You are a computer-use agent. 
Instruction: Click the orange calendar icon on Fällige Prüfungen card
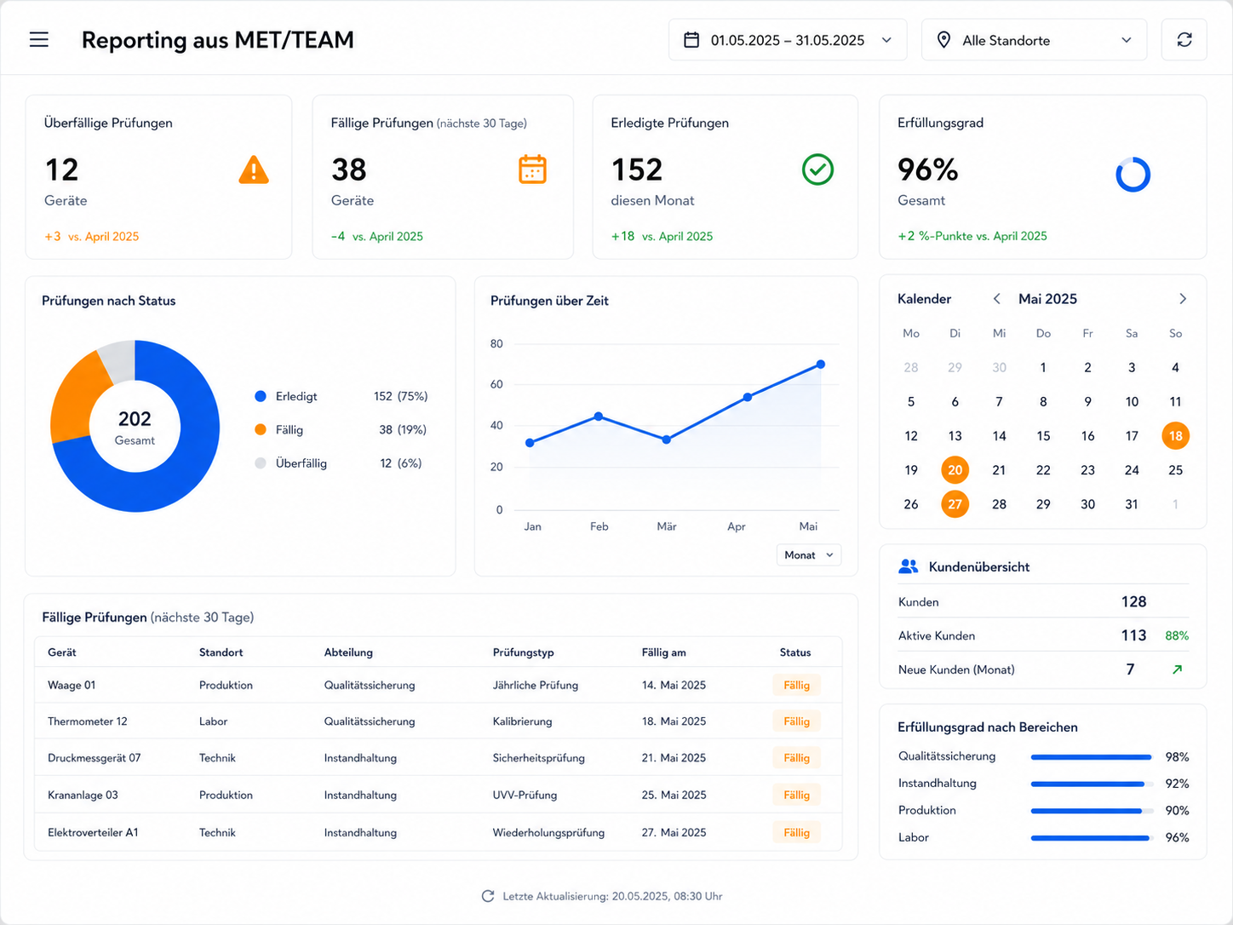pyautogui.click(x=532, y=169)
